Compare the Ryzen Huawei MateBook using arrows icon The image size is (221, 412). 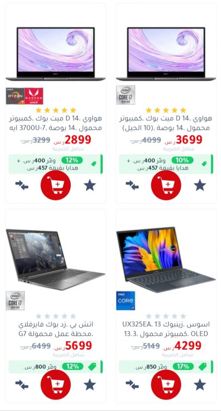point(22,185)
